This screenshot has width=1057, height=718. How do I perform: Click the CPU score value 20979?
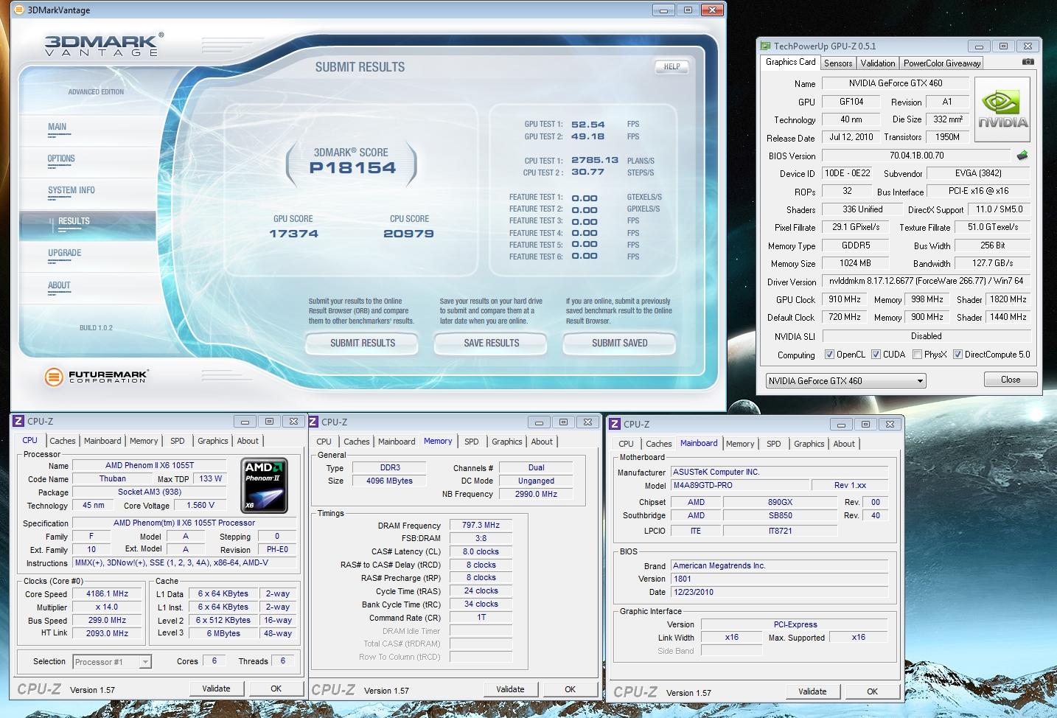click(x=408, y=234)
